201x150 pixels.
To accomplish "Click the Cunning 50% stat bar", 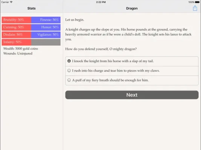I will [x=17, y=27].
